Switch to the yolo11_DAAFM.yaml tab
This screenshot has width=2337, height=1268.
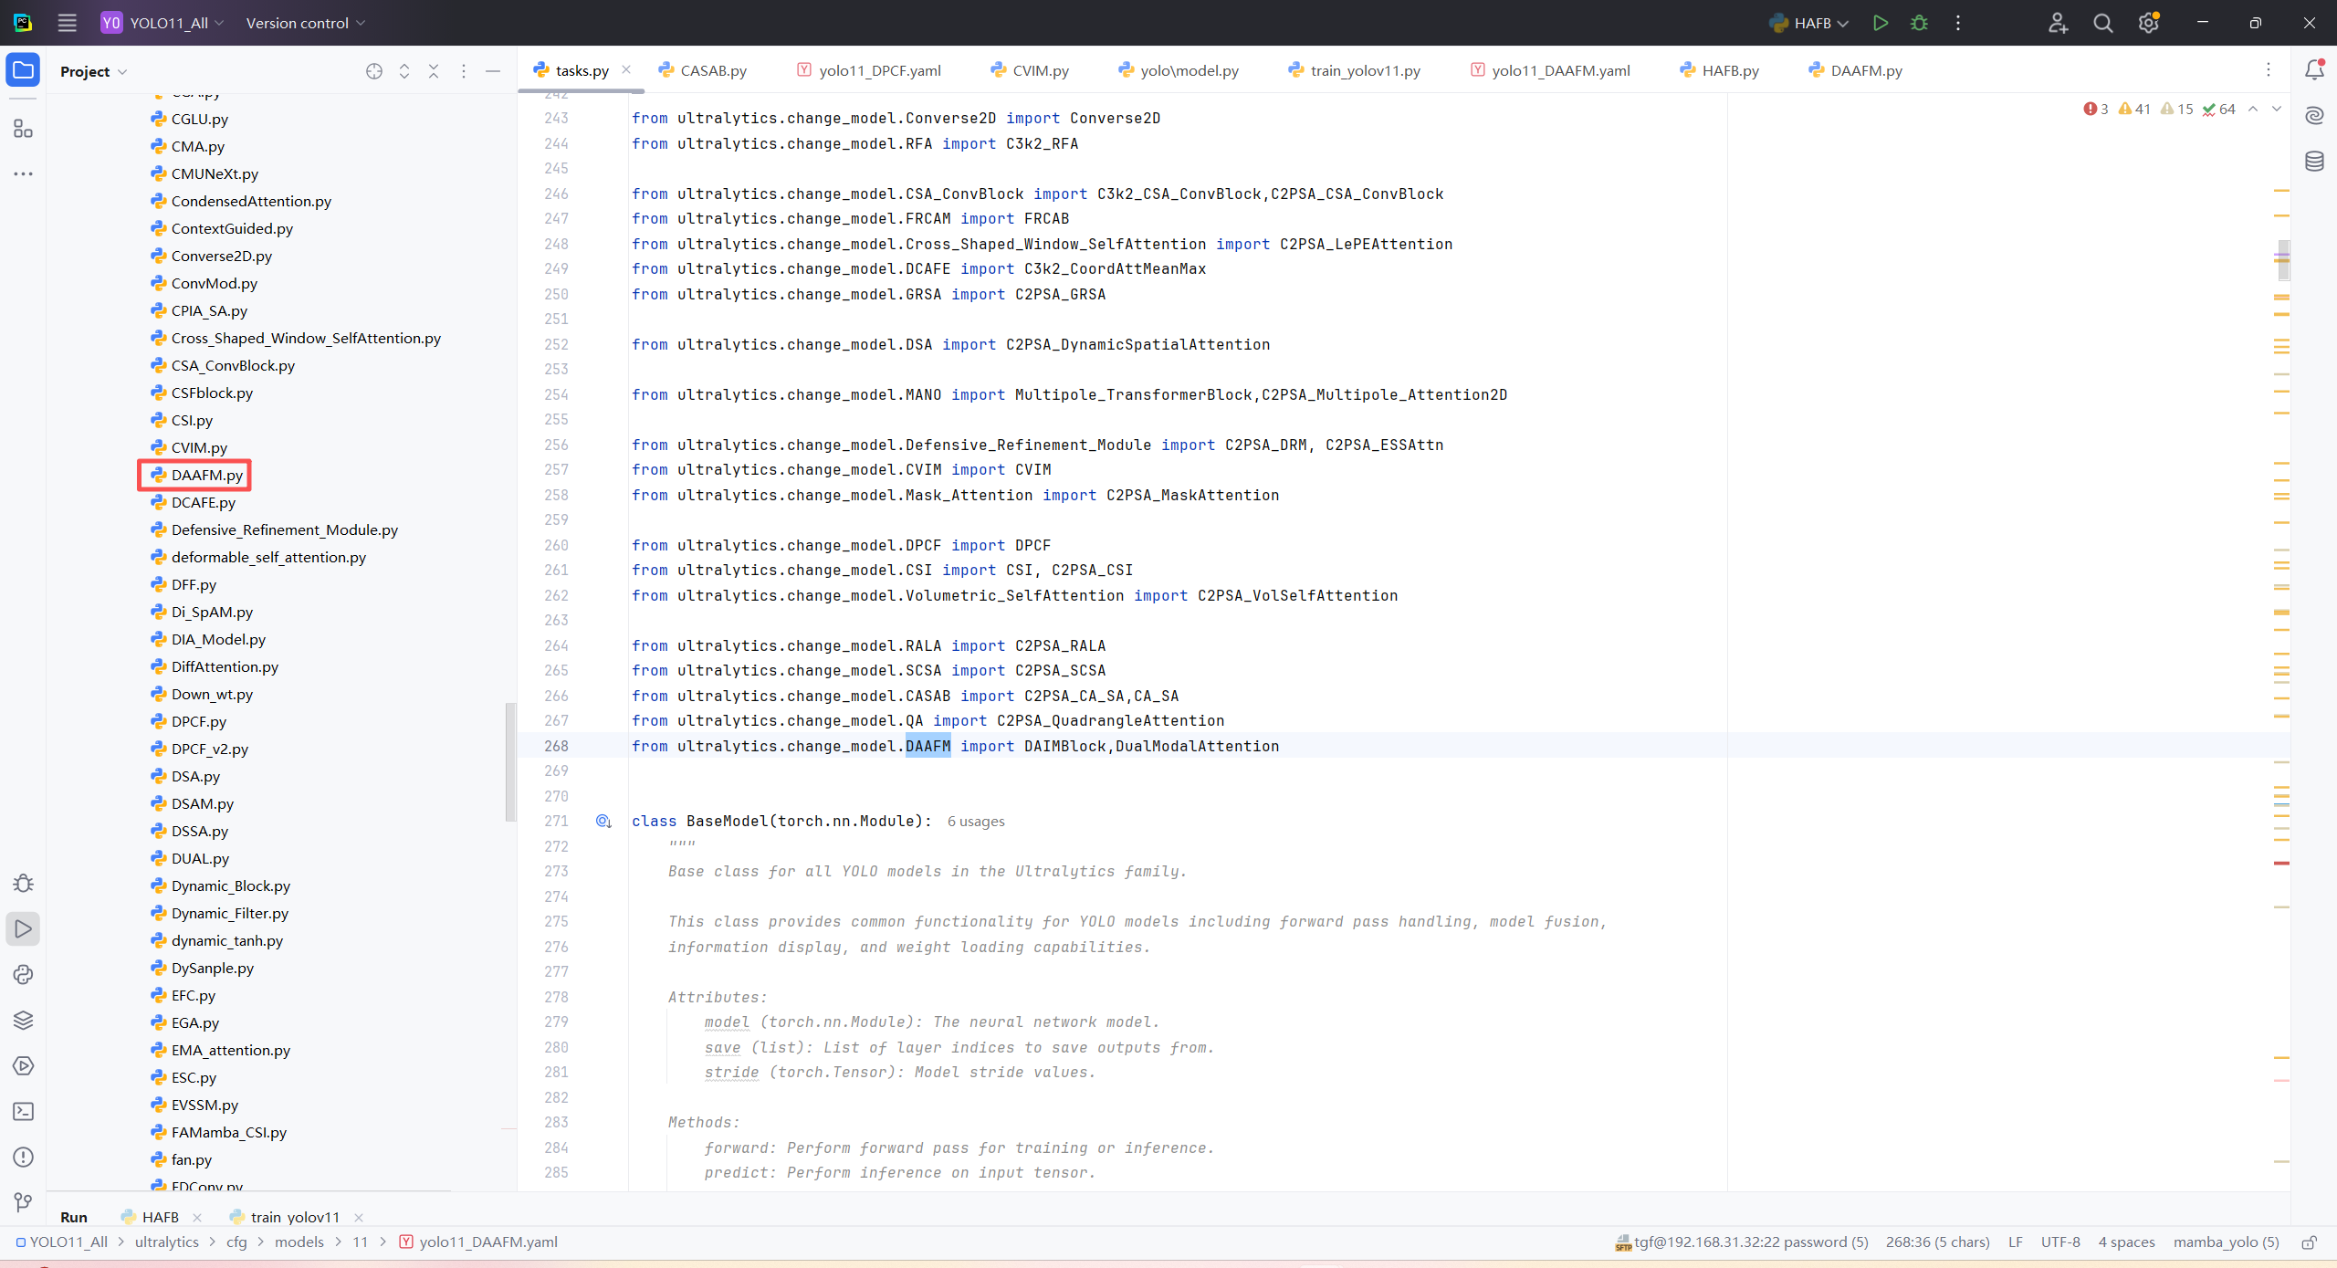[x=1559, y=70]
